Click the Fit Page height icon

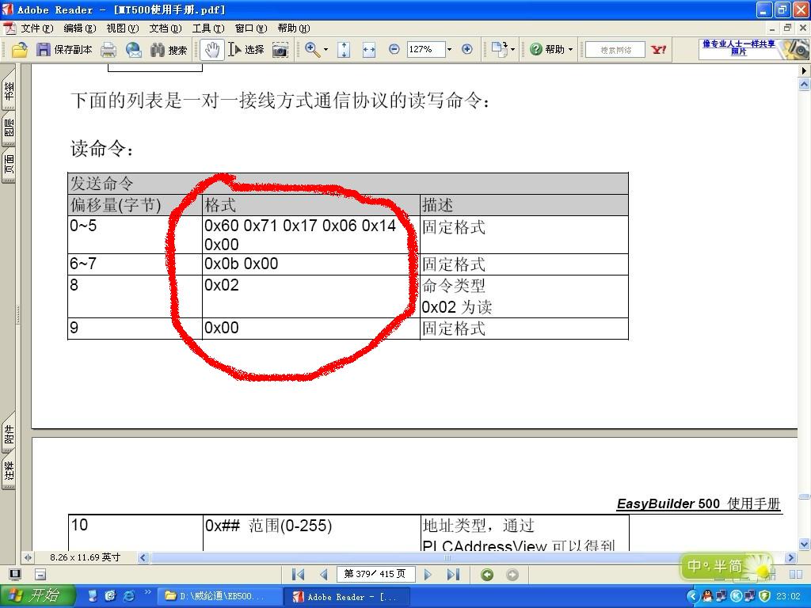pos(344,50)
